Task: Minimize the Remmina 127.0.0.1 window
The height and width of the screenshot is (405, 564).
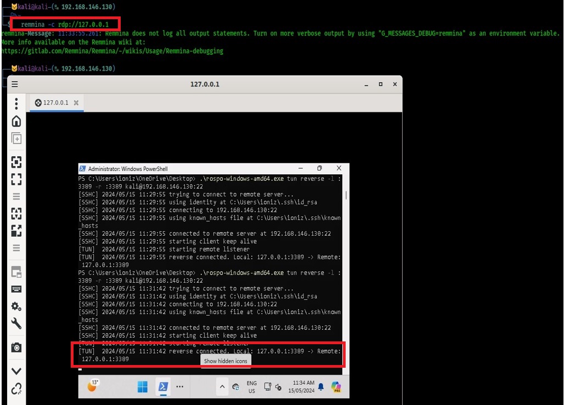Action: (366, 85)
